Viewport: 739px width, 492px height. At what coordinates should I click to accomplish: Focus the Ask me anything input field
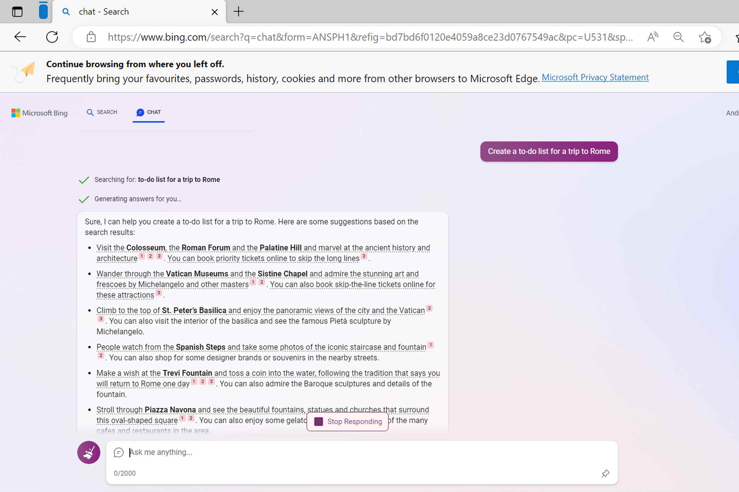[361, 452]
